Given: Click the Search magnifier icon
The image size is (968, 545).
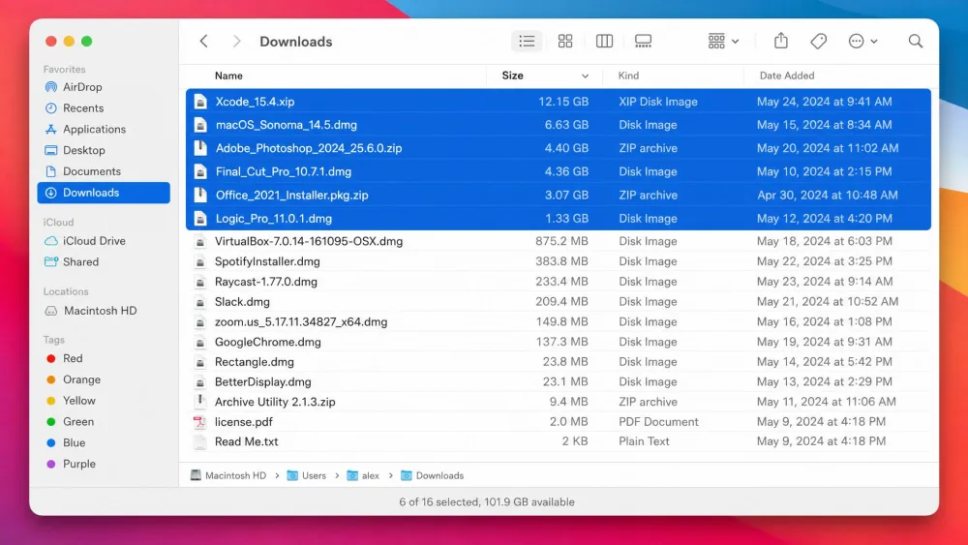Looking at the screenshot, I should click(916, 42).
